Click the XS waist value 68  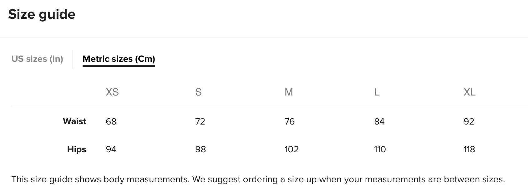click(111, 121)
